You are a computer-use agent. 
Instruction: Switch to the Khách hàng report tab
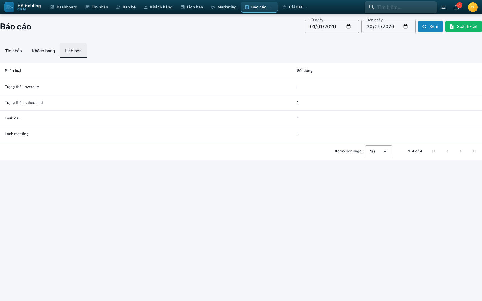pyautogui.click(x=43, y=51)
